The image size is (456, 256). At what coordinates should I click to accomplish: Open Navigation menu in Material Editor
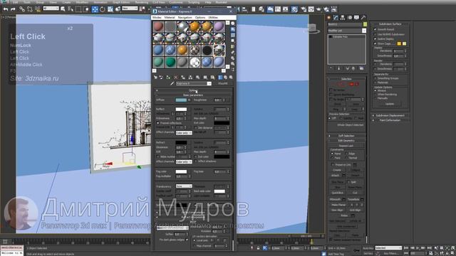point(185,17)
